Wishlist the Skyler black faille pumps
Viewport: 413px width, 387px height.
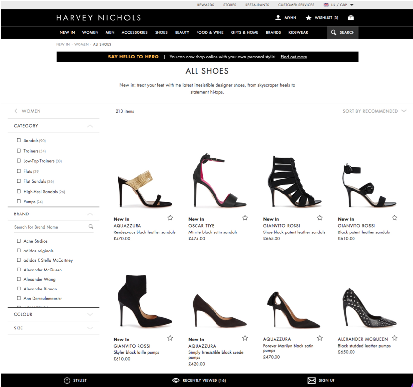pos(170,338)
